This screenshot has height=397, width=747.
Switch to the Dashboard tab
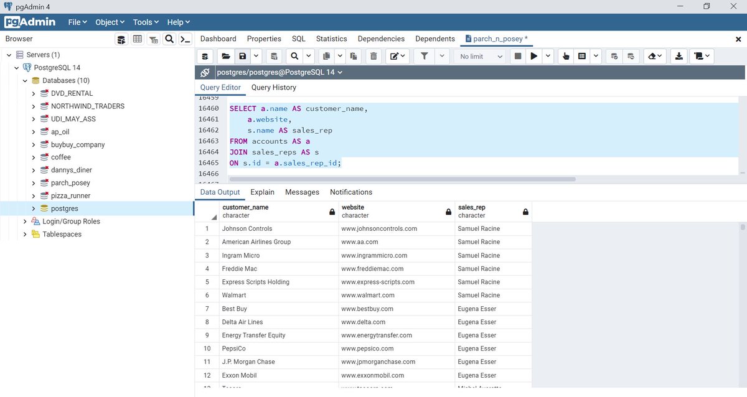(218, 39)
